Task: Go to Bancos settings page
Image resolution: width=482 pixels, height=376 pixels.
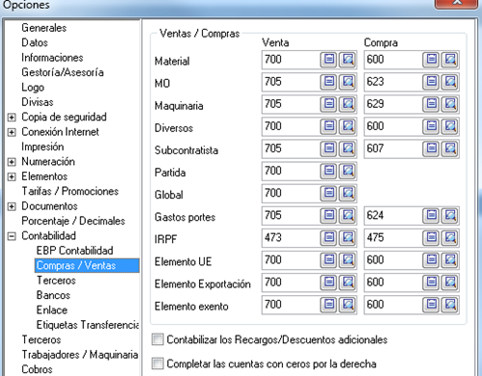Action: click(53, 295)
